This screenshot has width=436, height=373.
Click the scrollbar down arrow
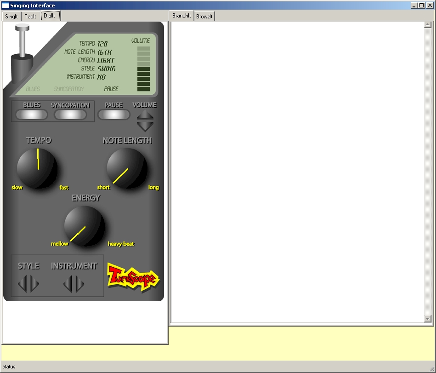(x=428, y=318)
